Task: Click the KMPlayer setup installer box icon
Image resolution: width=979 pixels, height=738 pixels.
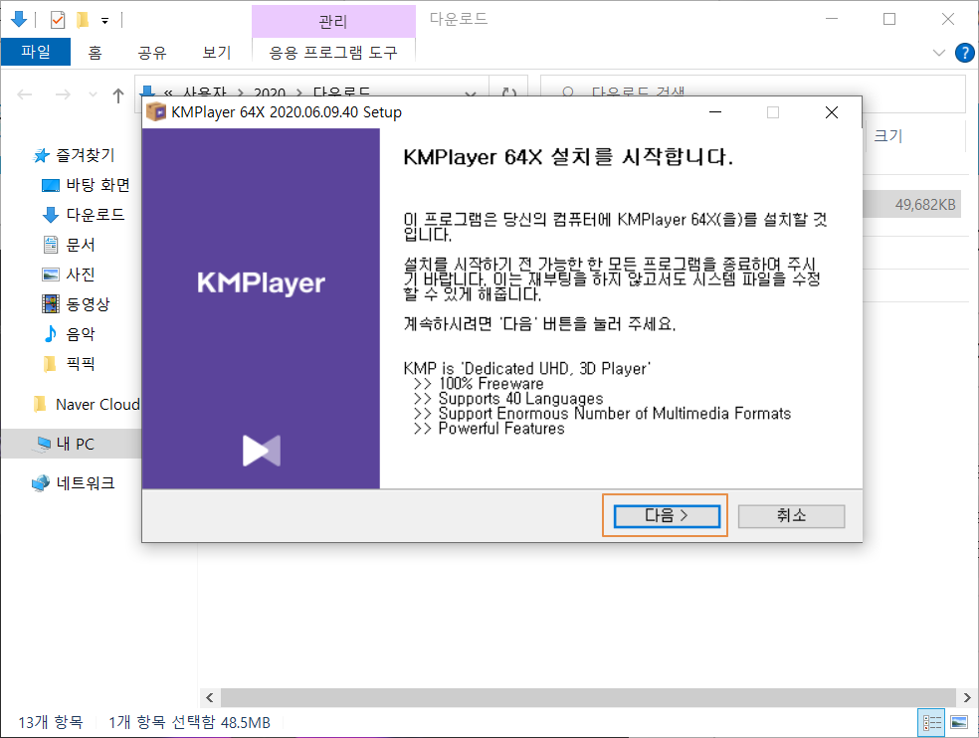Action: click(x=156, y=112)
